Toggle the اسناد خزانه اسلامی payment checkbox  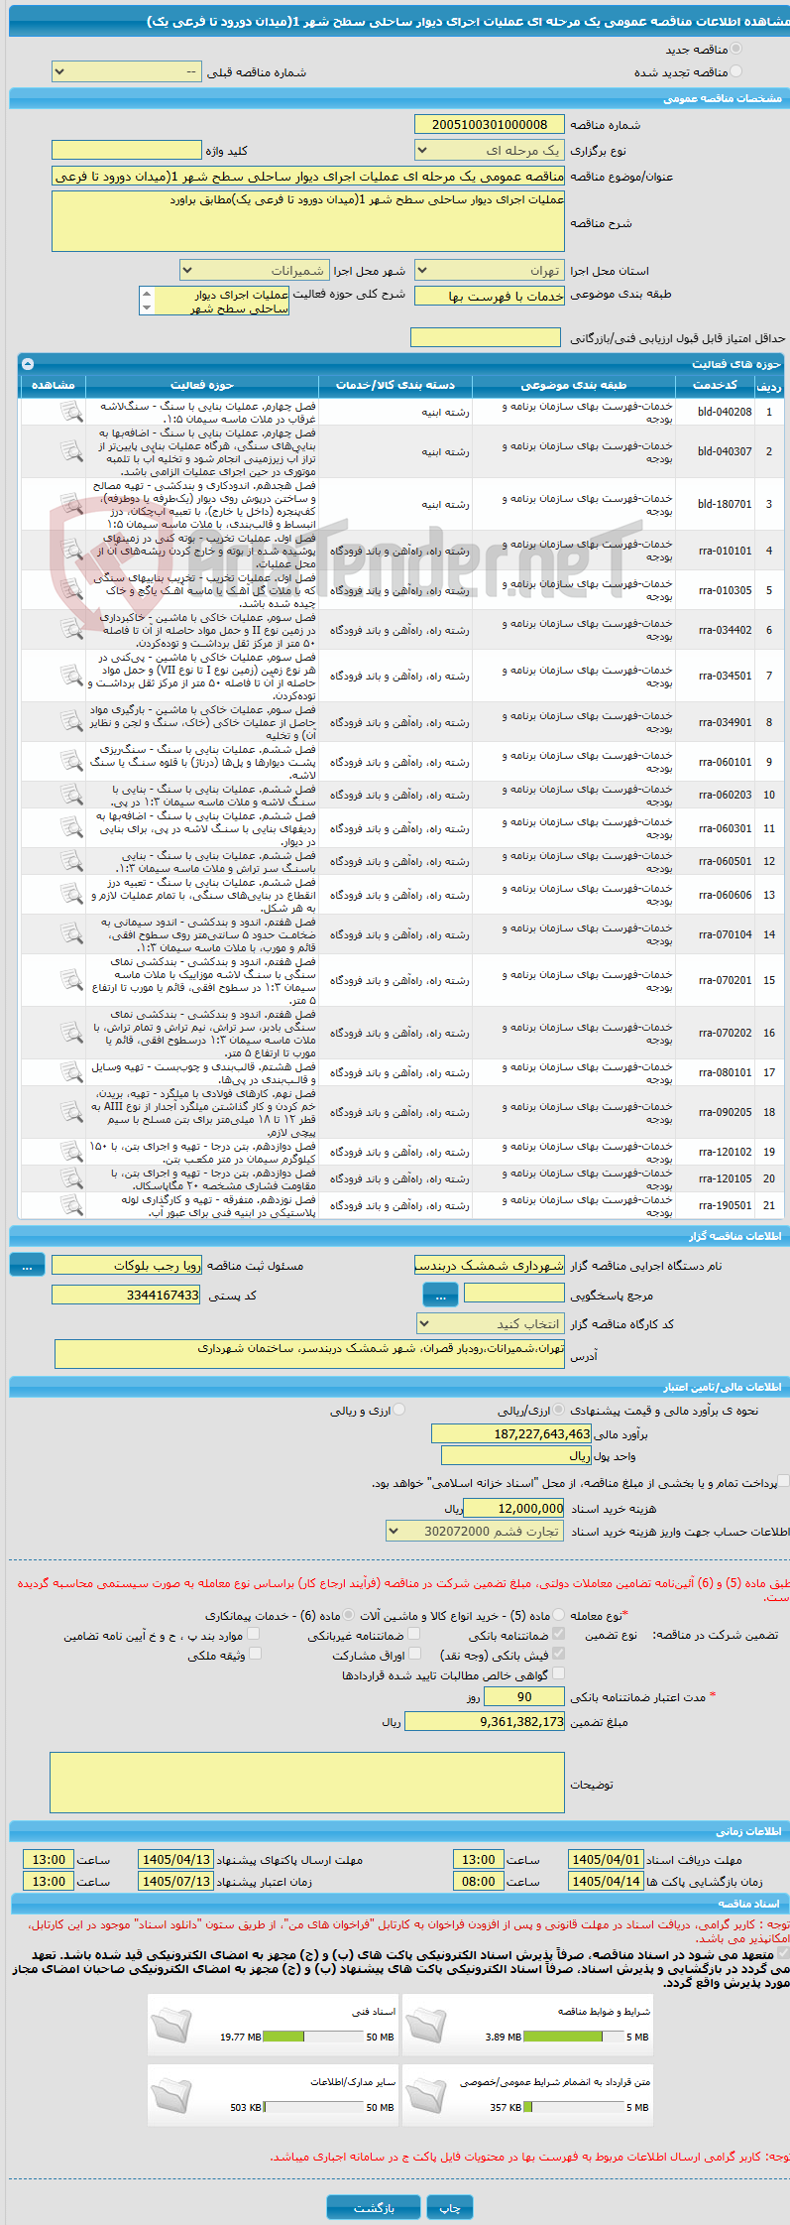(783, 1482)
